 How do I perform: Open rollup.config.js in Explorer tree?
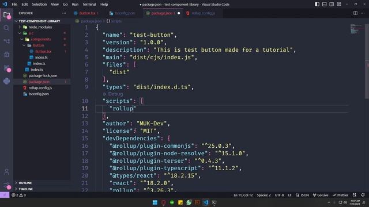tap(40, 88)
